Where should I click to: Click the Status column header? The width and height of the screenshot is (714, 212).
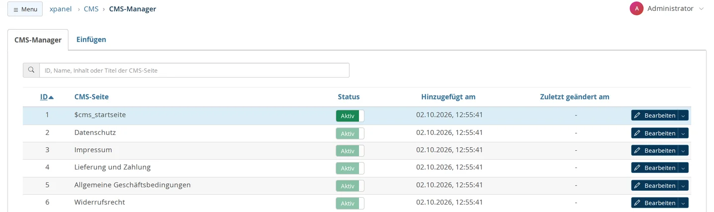pyautogui.click(x=349, y=97)
